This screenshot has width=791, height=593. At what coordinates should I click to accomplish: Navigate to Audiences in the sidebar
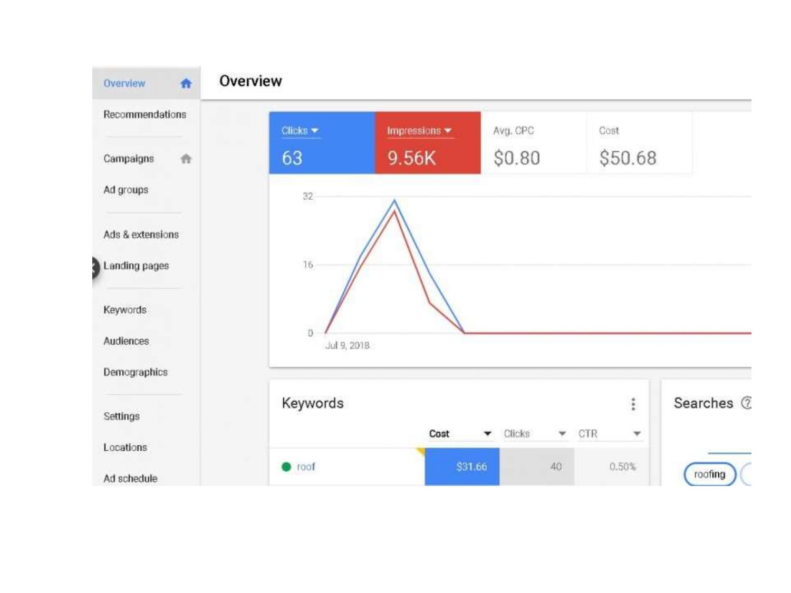[126, 341]
